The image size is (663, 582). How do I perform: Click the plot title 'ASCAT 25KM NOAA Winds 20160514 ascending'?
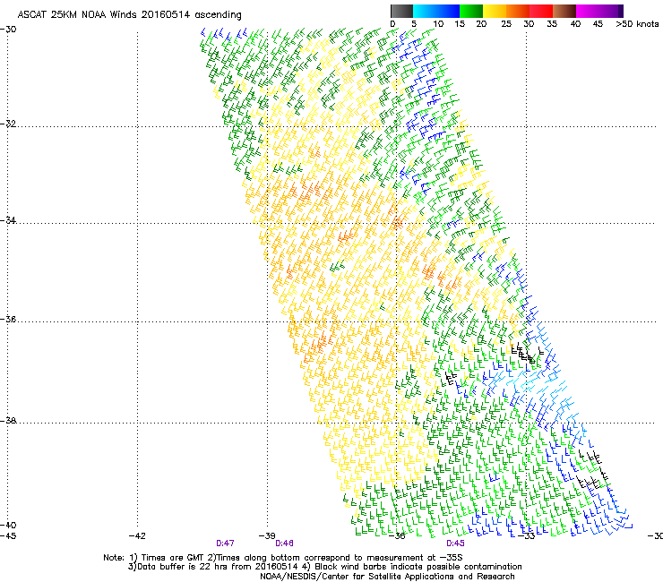(129, 15)
